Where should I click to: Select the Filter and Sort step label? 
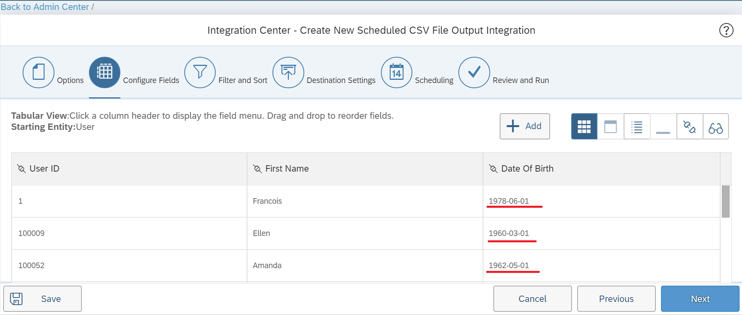click(243, 80)
